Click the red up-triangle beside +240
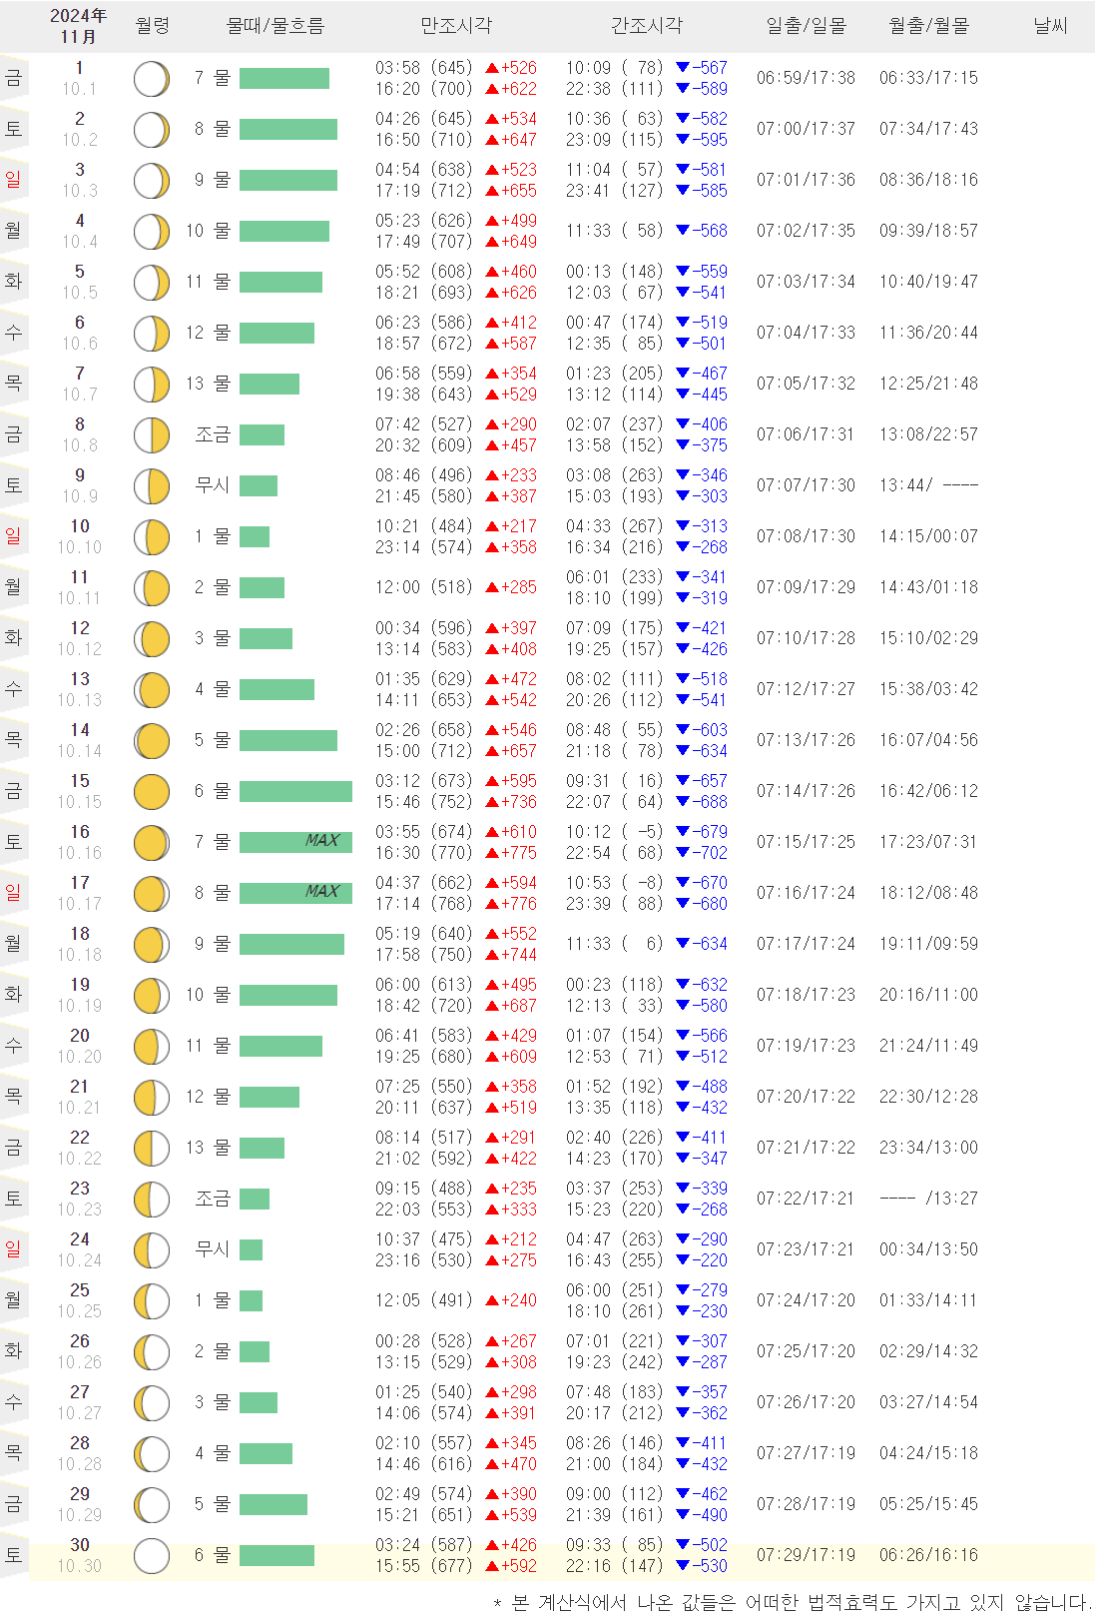This screenshot has width=1095, height=1622. [x=492, y=1300]
